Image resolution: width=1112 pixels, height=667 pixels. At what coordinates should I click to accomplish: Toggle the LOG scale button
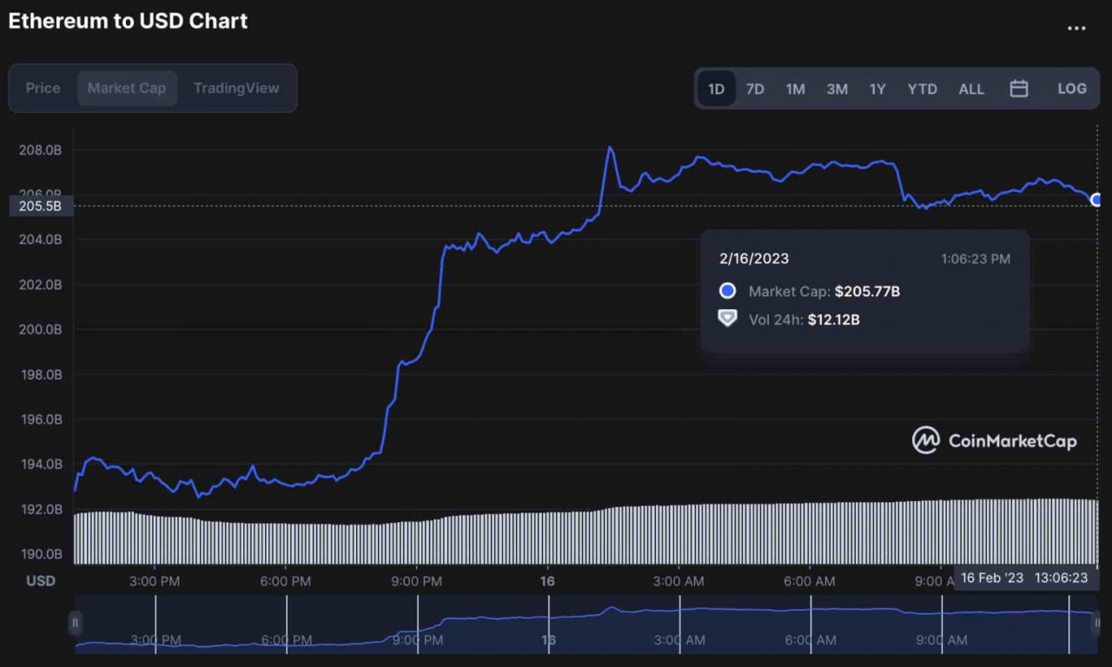(x=1072, y=89)
